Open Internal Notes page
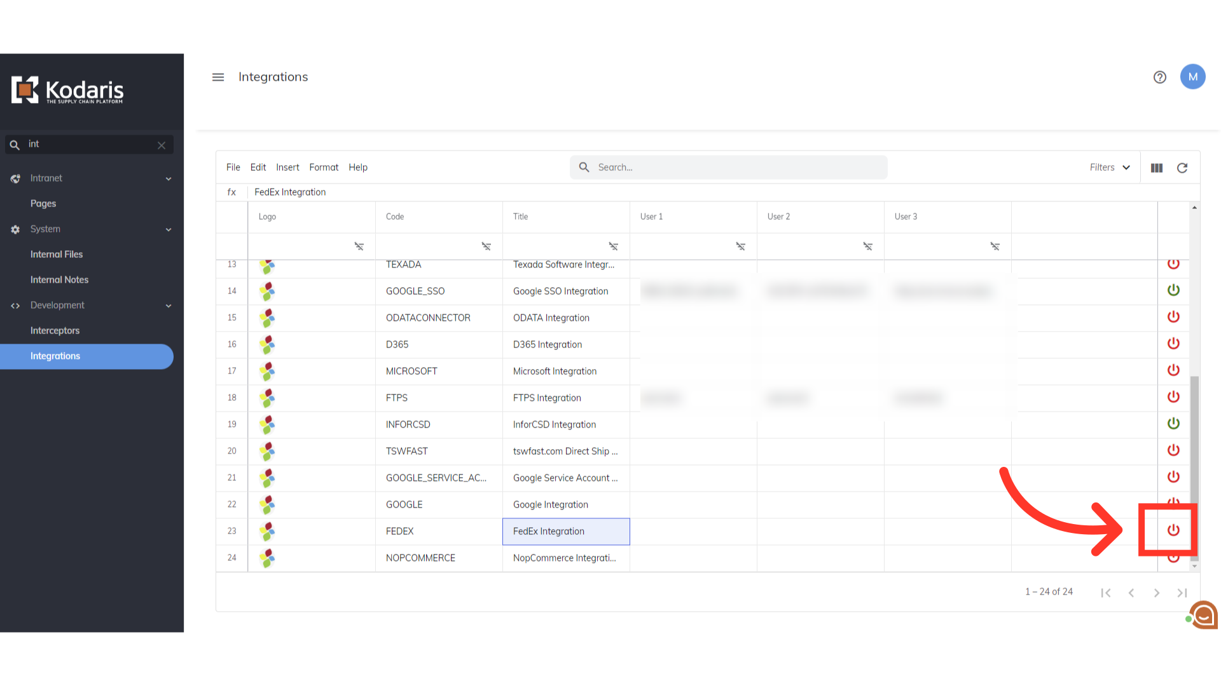The height and width of the screenshot is (686, 1221). point(59,280)
